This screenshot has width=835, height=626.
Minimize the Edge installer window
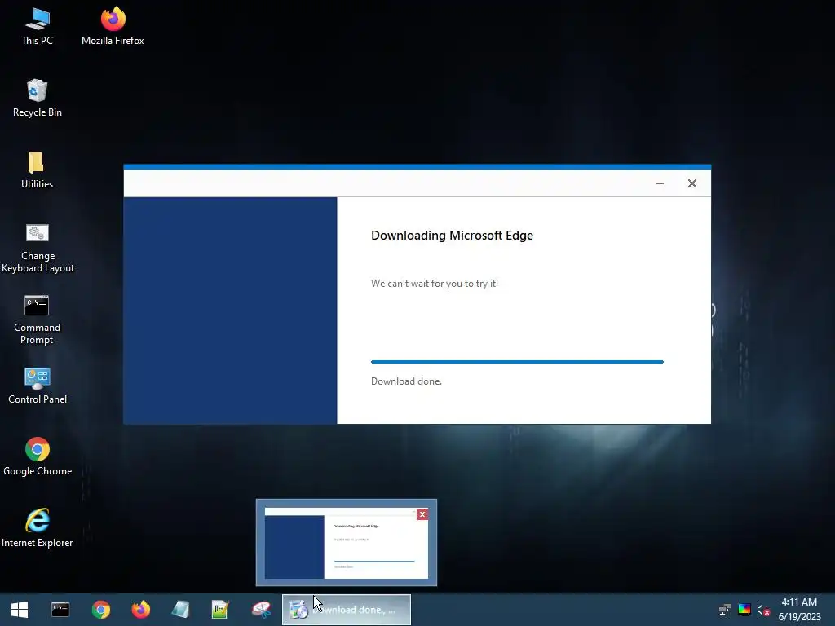(659, 183)
